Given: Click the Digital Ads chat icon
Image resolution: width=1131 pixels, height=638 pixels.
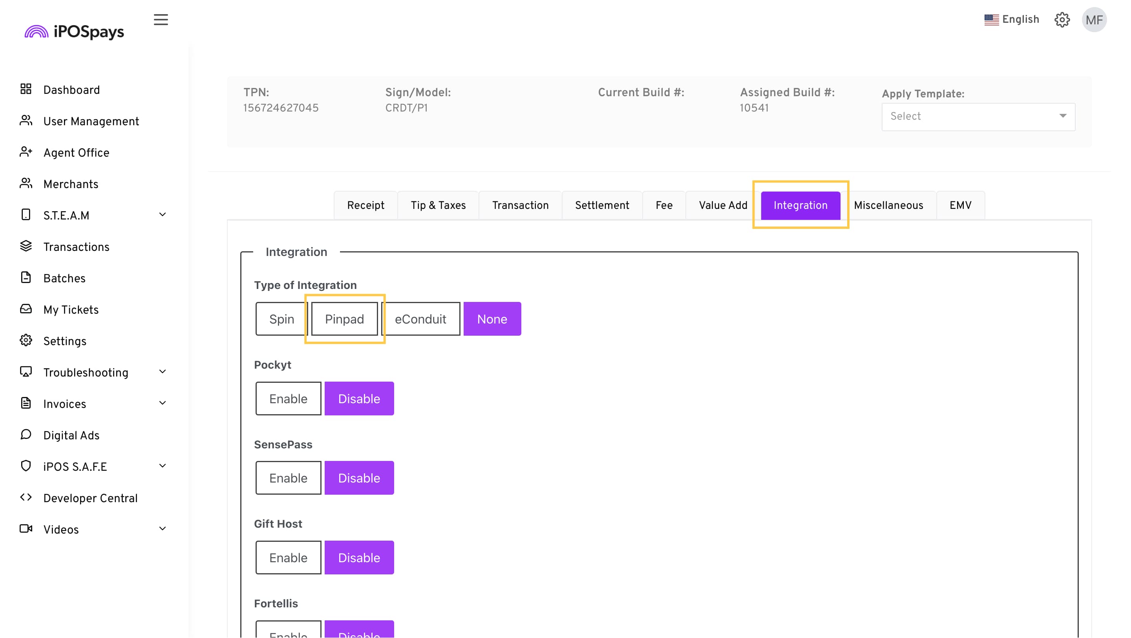Looking at the screenshot, I should (26, 435).
